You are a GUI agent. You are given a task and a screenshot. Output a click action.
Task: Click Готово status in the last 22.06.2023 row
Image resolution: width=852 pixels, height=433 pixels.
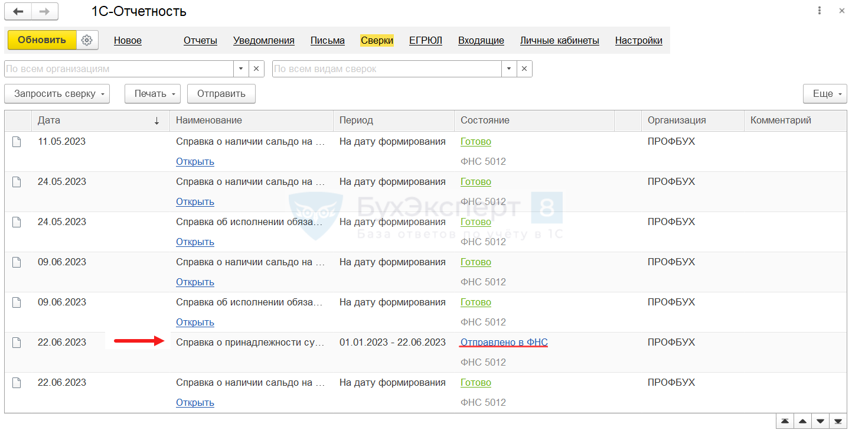476,383
